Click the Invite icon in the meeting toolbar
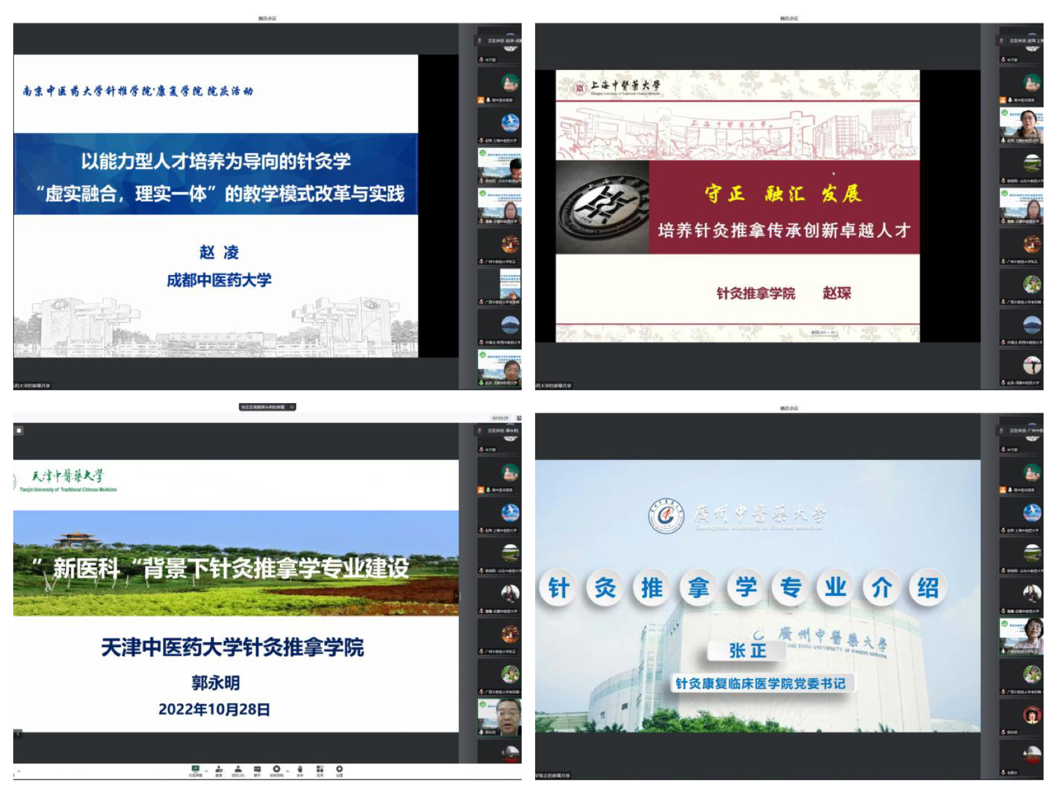The height and width of the screenshot is (793, 1057). pyautogui.click(x=219, y=769)
